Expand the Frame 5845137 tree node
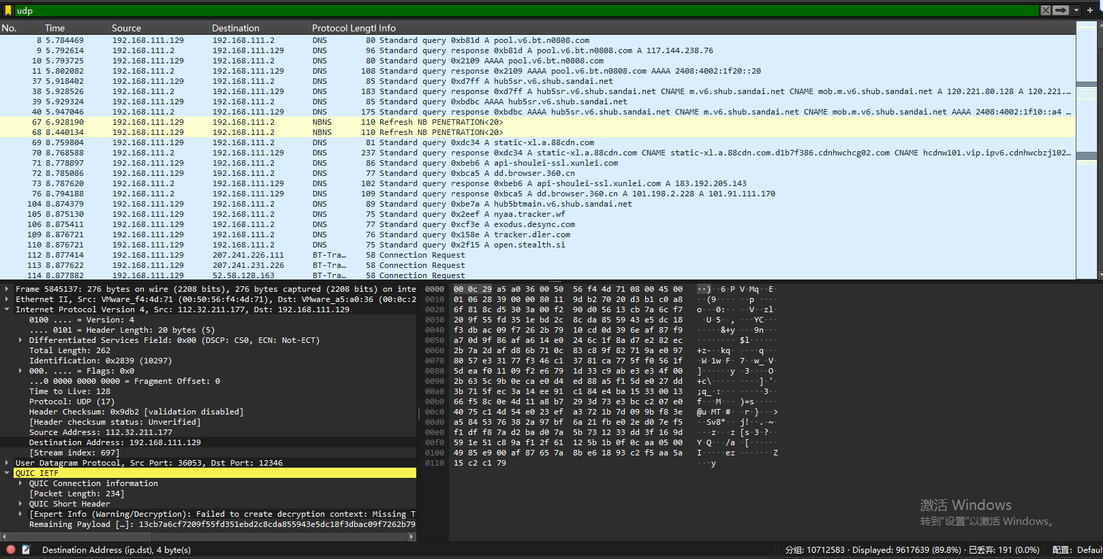Viewport: 1103px width, 559px height. point(7,289)
